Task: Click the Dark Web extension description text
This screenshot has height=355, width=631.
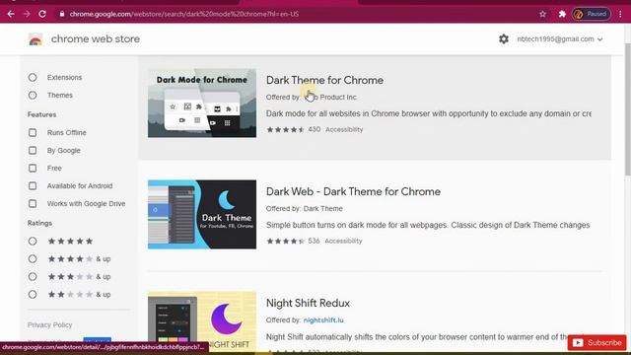Action: coord(428,225)
